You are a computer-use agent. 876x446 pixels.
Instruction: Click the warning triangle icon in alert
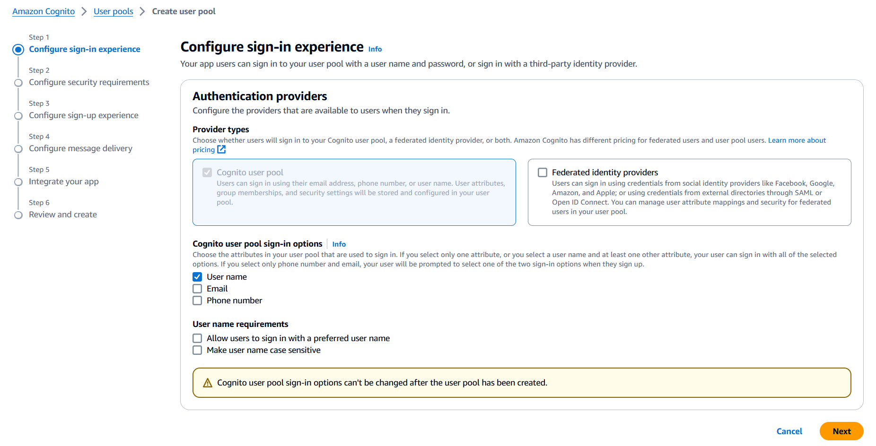tap(208, 383)
